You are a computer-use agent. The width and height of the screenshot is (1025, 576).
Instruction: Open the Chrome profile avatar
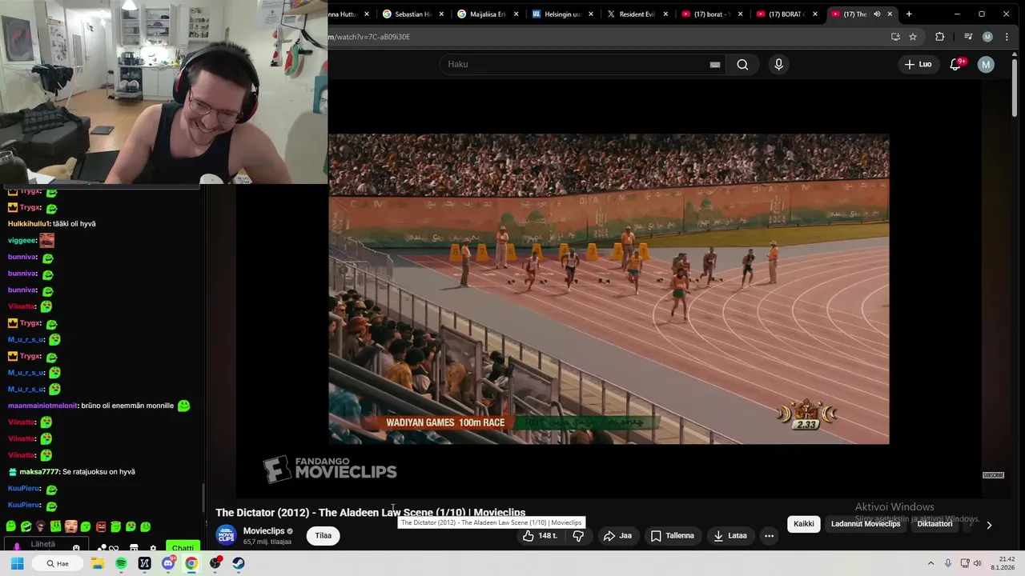[x=987, y=37]
